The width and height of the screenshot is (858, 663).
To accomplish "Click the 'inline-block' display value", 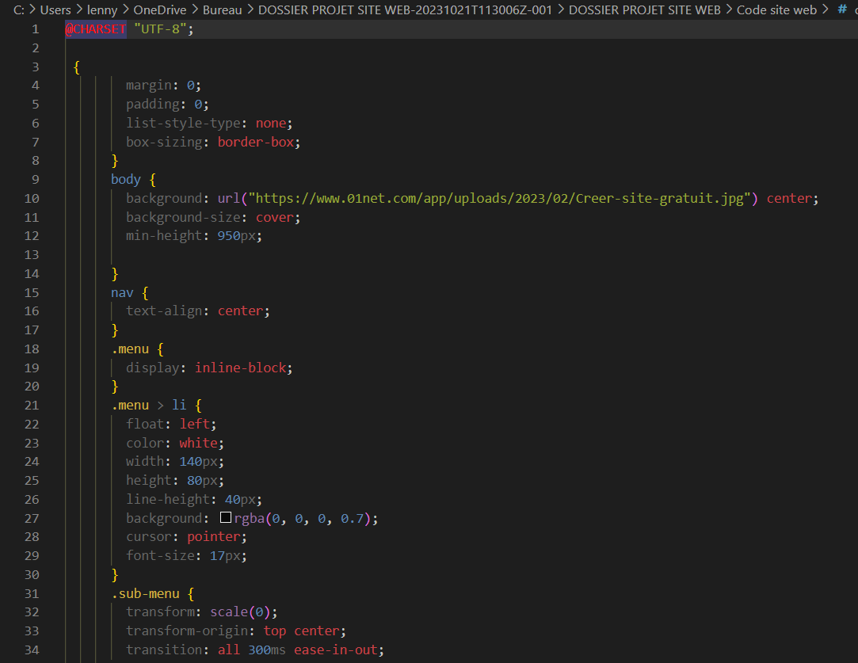I will tap(242, 368).
